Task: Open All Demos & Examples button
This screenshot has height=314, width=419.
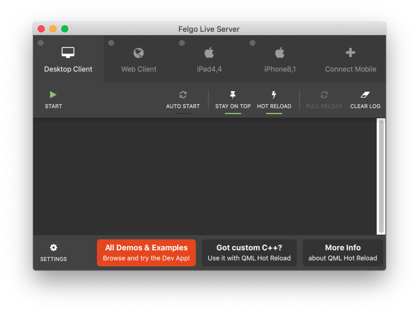Action: coord(147,253)
